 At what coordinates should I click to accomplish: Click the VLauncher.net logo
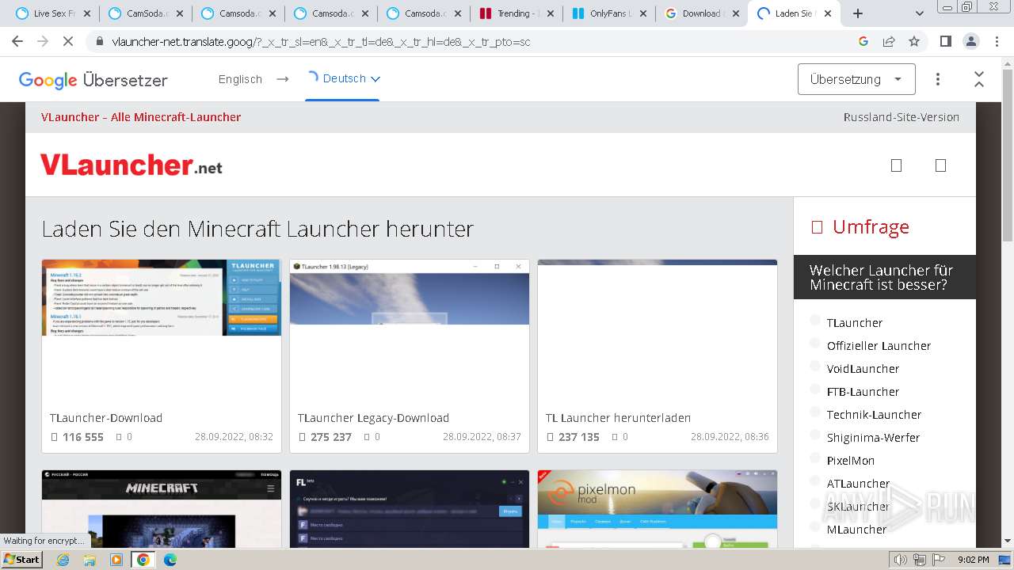coord(132,165)
